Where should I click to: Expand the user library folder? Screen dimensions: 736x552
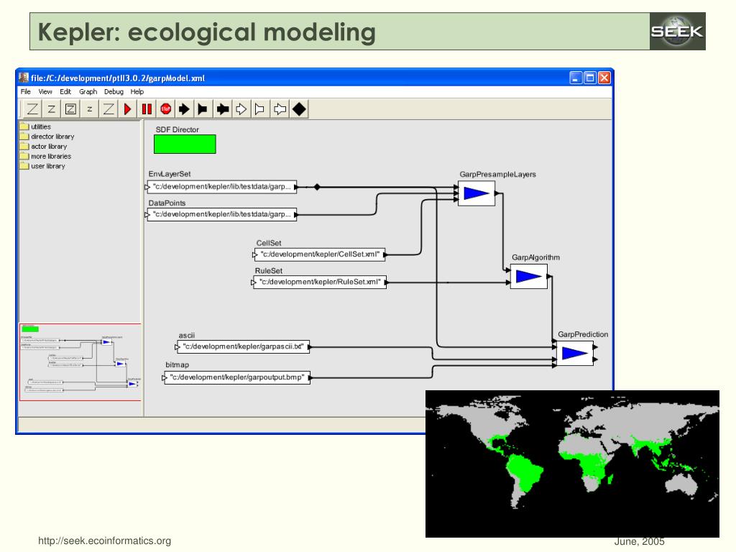tap(42, 166)
